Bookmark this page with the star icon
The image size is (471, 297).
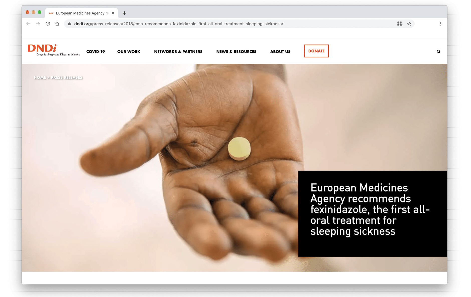click(409, 24)
